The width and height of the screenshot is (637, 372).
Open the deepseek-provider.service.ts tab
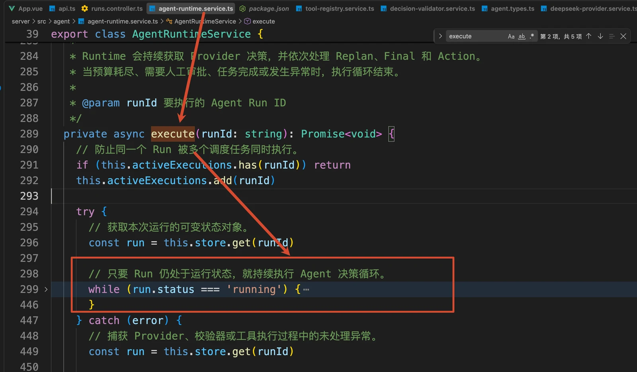(588, 8)
